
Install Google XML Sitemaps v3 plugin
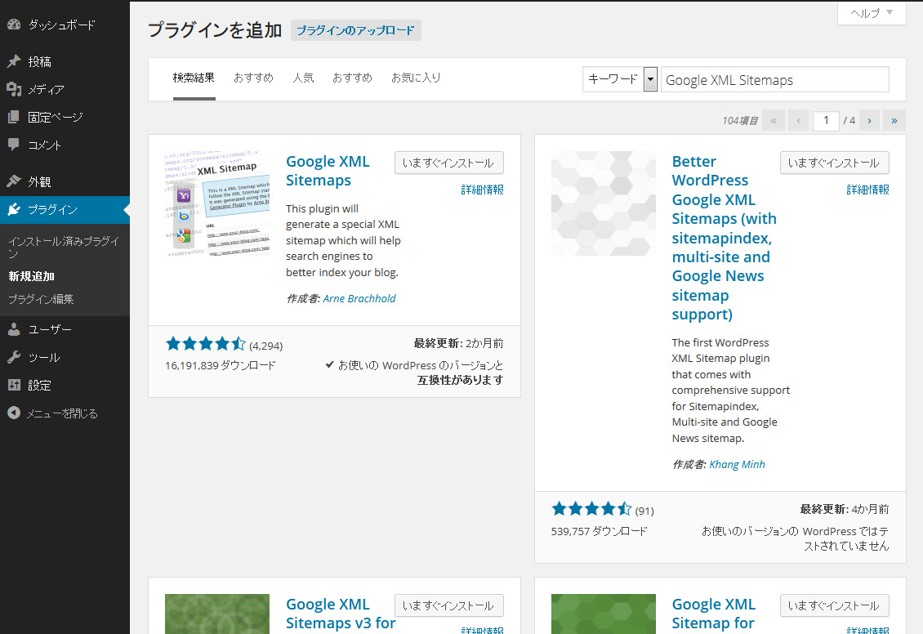click(448, 605)
